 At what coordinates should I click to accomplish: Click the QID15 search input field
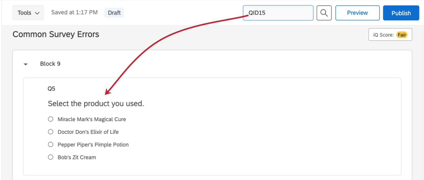(x=278, y=13)
